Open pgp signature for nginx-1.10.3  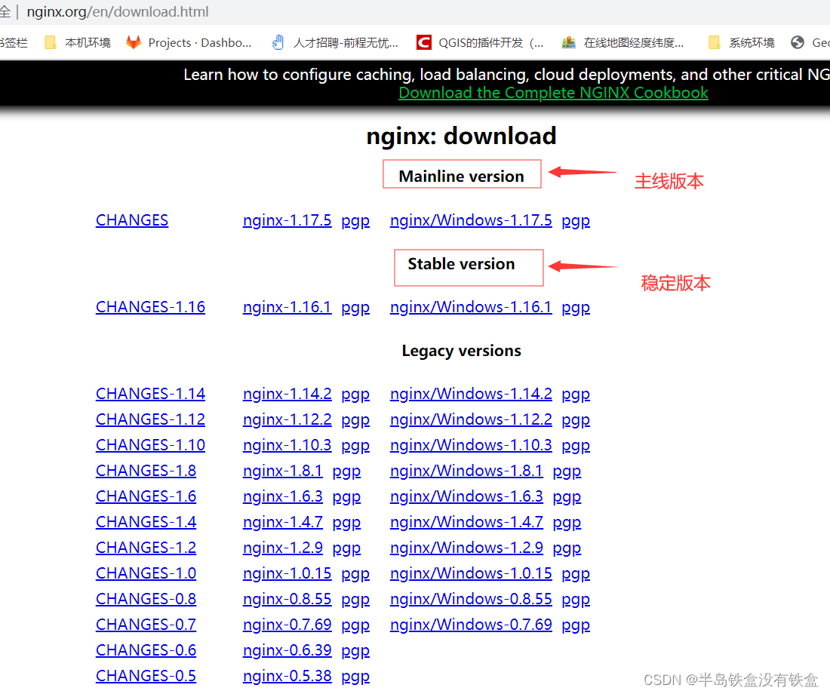pyautogui.click(x=355, y=447)
